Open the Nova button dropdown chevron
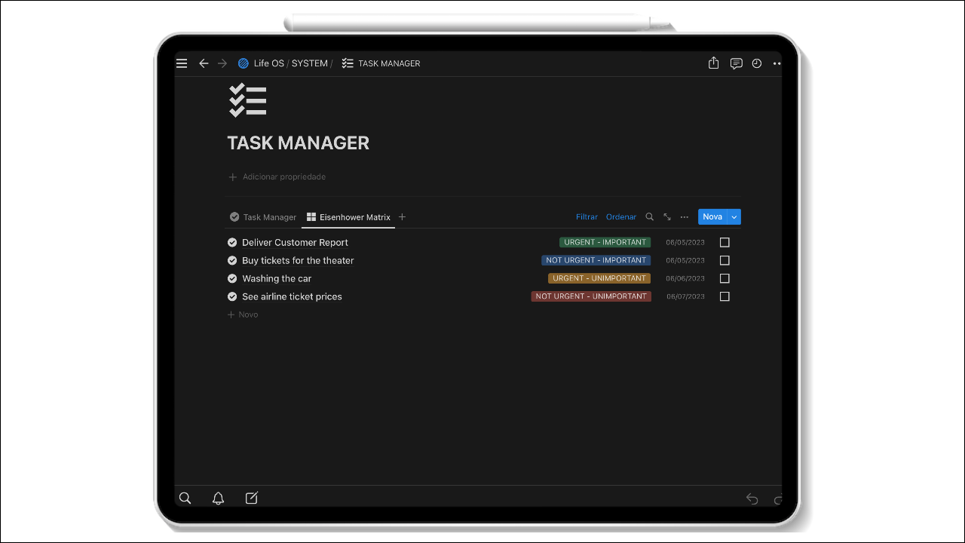This screenshot has width=965, height=543. (x=733, y=216)
